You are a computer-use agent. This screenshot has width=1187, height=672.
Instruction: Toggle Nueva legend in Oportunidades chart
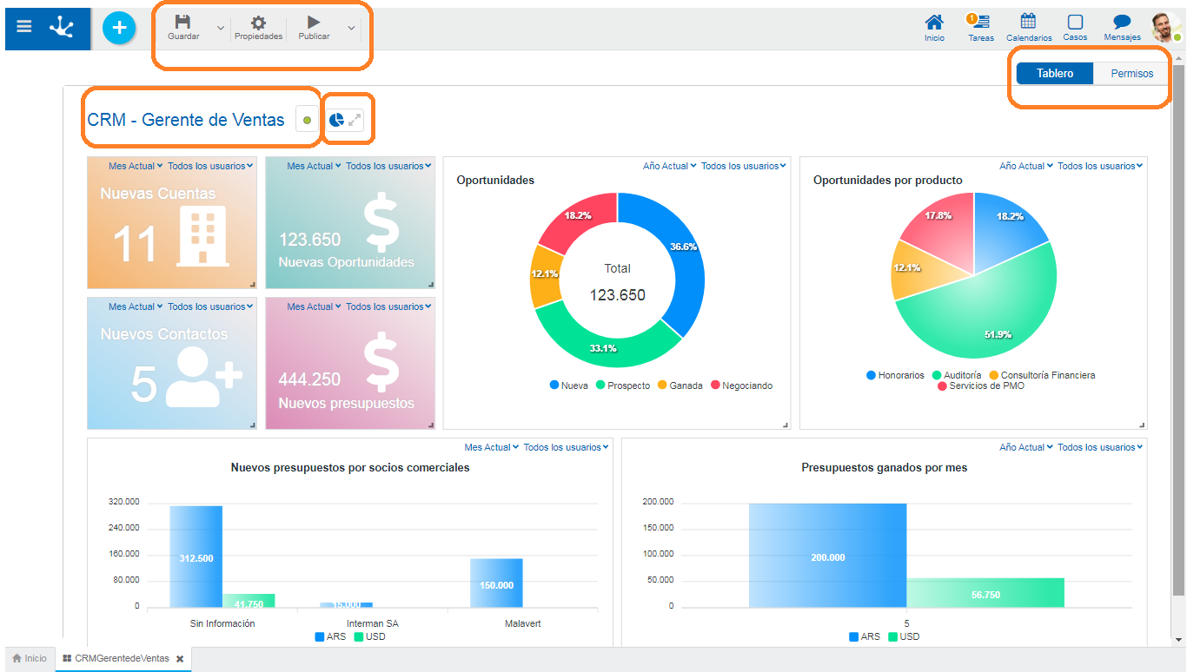point(568,385)
